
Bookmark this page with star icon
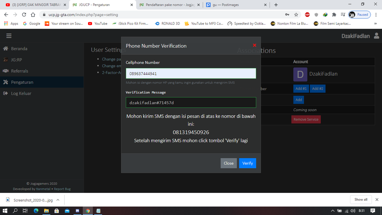pos(296,15)
